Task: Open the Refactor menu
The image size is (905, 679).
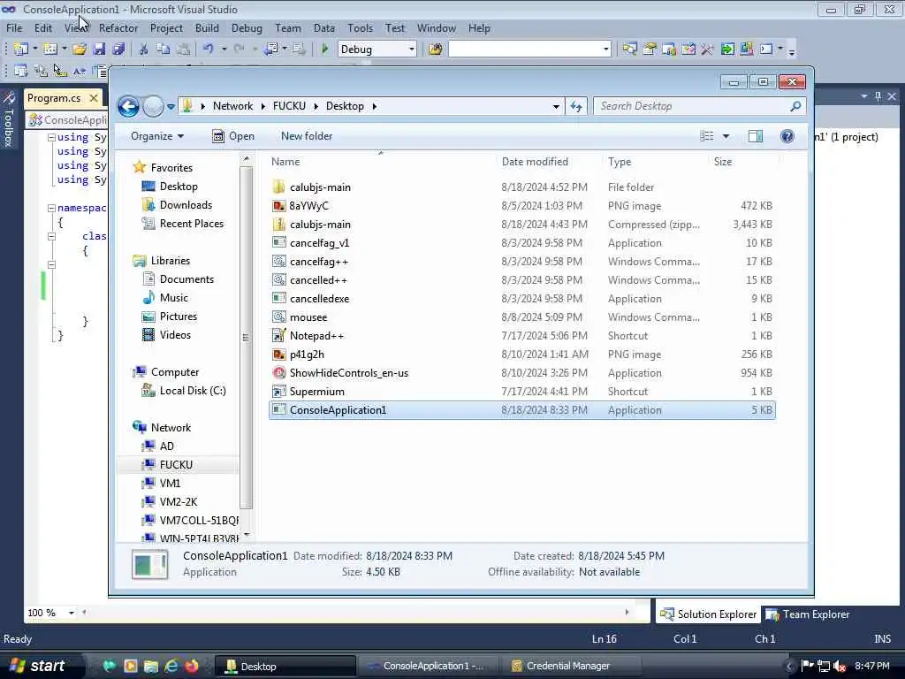Action: [118, 27]
